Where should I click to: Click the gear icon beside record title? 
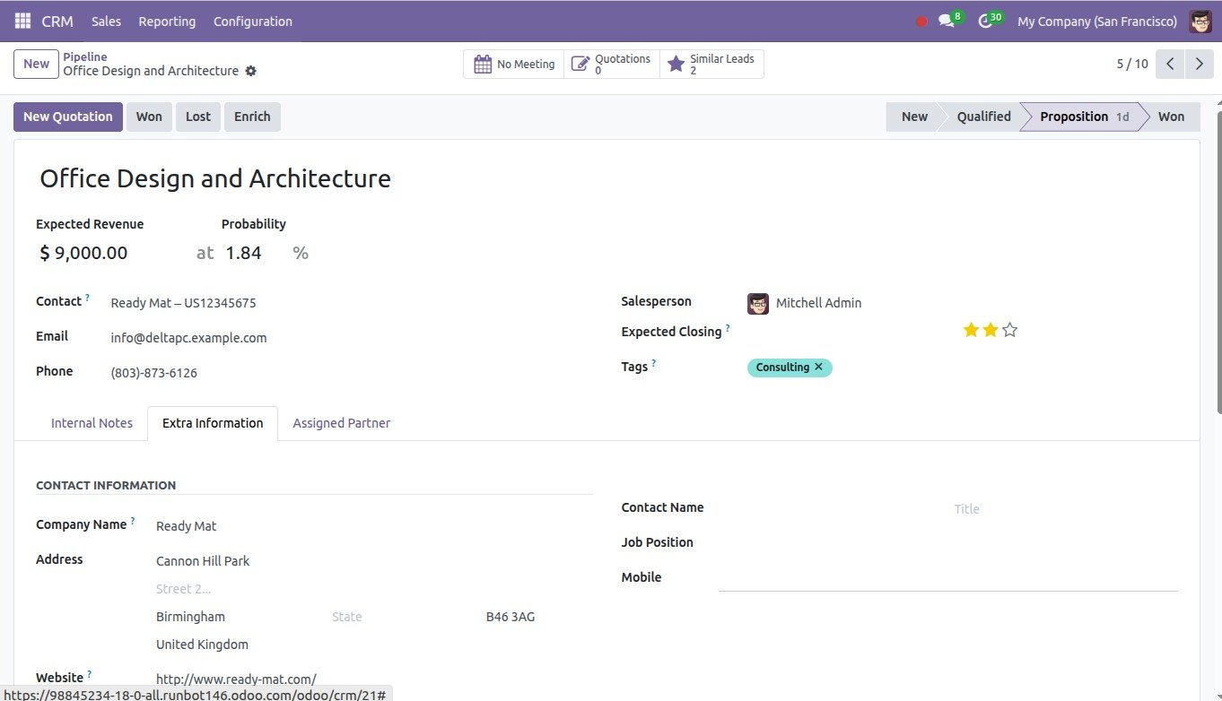click(x=251, y=71)
